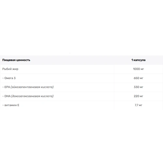Click the word 'капсула' in header
The width and height of the screenshot is (163, 163).
tap(140, 60)
